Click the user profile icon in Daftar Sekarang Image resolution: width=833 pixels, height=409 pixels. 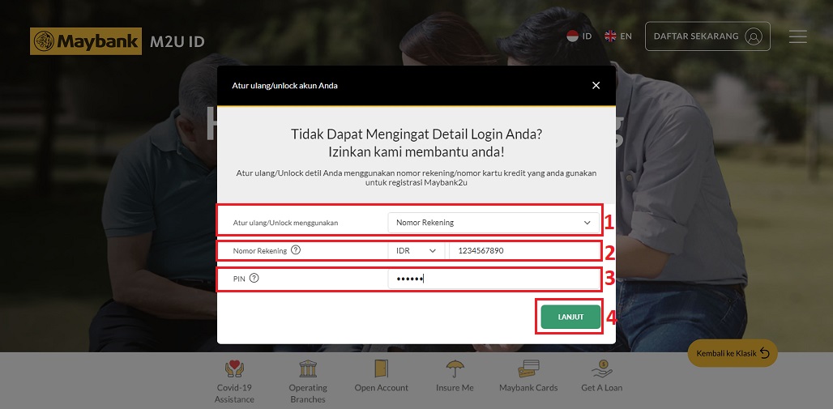coord(754,36)
